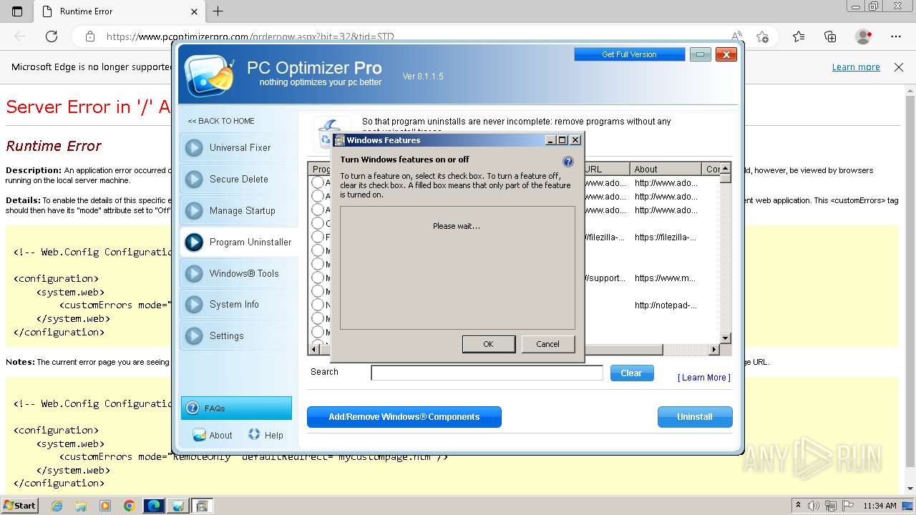Open the Learn More link in uninstaller
The image size is (916, 515).
coord(704,378)
